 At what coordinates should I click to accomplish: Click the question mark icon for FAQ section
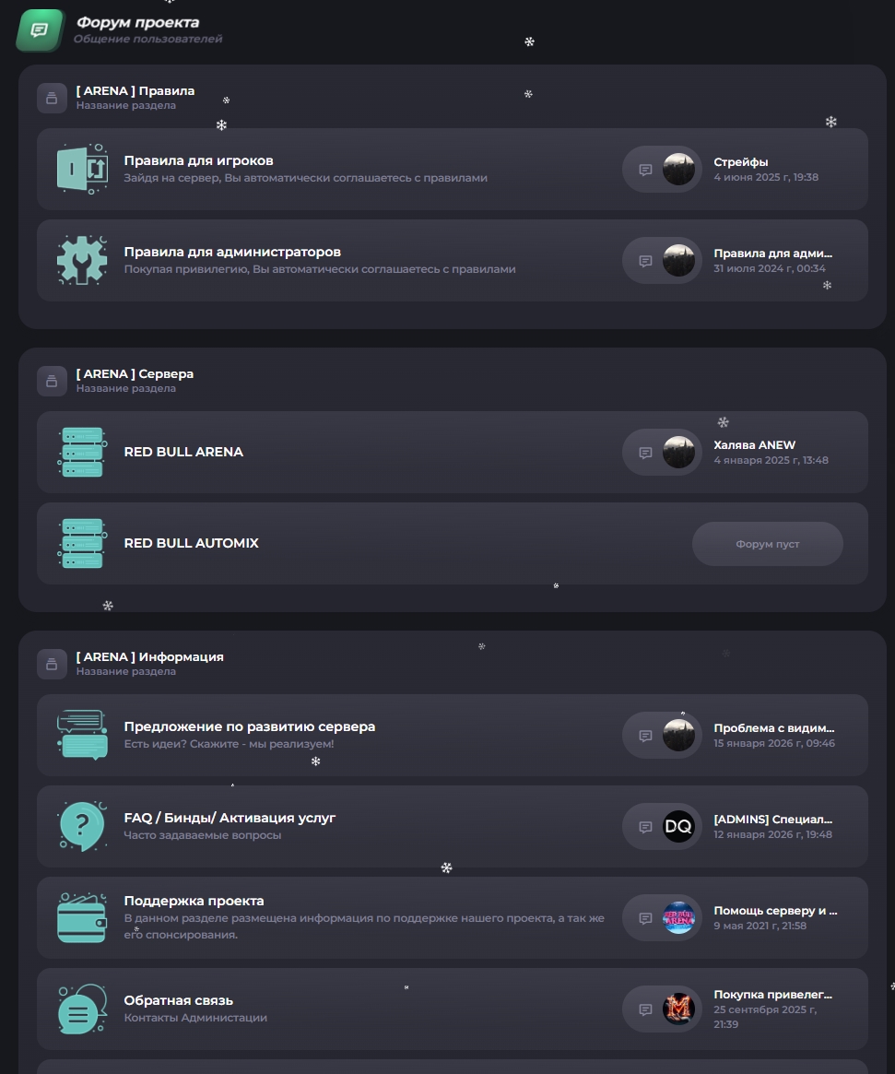pyautogui.click(x=82, y=826)
